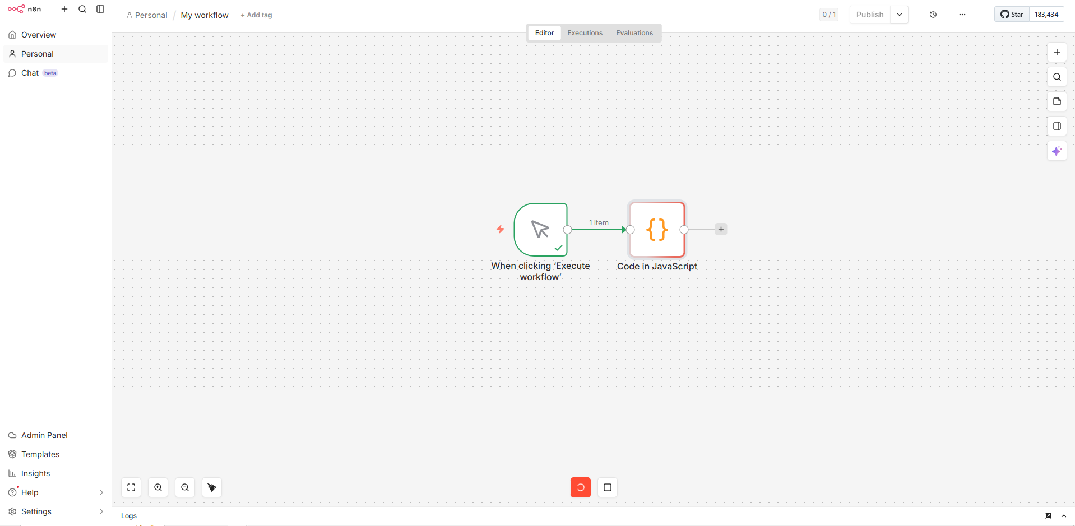This screenshot has height=526, width=1075.
Task: Click the 0/1 counter badge
Action: [829, 15]
